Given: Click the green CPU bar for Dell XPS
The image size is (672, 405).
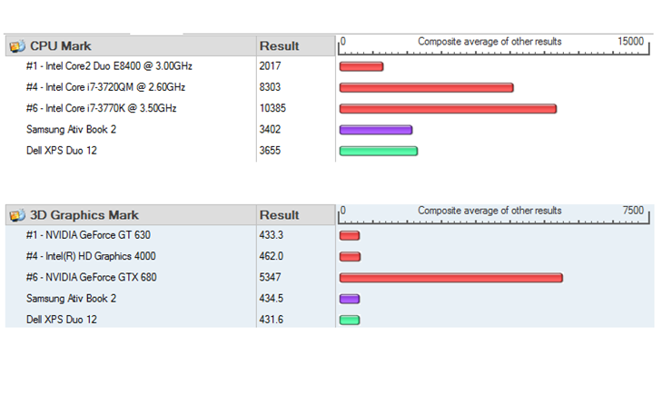Looking at the screenshot, I should pos(379,151).
